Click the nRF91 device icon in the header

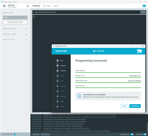(5, 6)
